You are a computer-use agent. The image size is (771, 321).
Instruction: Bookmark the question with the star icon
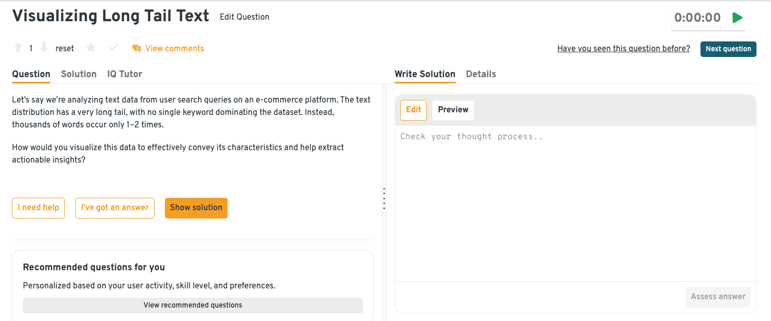pyautogui.click(x=91, y=48)
